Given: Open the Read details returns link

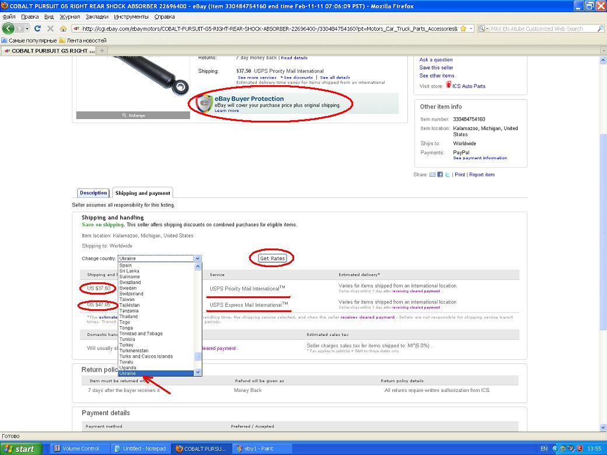Looking at the screenshot, I should 294,58.
